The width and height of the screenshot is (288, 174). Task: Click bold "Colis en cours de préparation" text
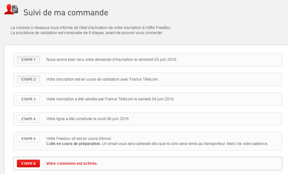click(73, 144)
